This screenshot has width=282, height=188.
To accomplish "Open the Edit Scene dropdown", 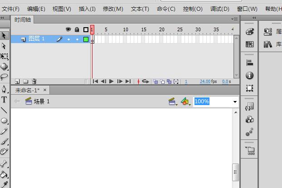I will tap(173, 102).
